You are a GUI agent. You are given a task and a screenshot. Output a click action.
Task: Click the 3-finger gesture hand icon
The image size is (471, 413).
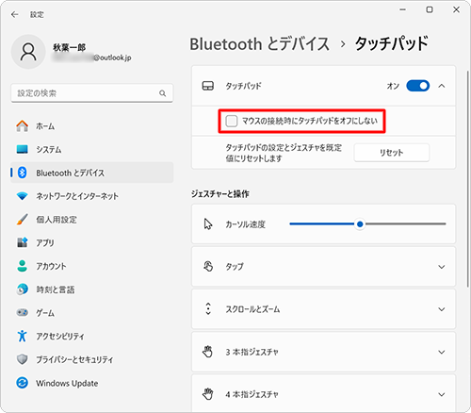[207, 352]
